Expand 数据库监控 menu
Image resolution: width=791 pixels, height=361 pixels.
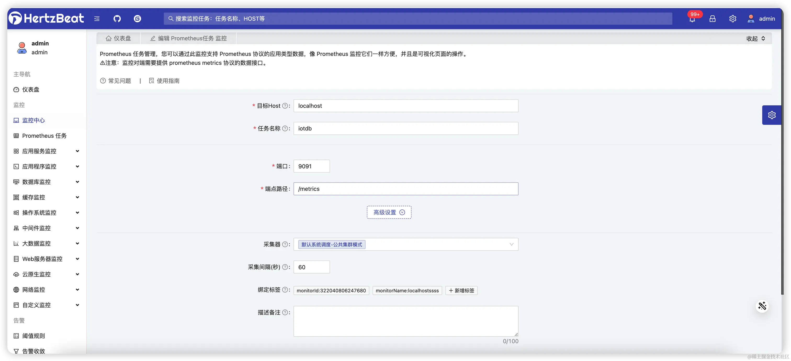click(46, 182)
